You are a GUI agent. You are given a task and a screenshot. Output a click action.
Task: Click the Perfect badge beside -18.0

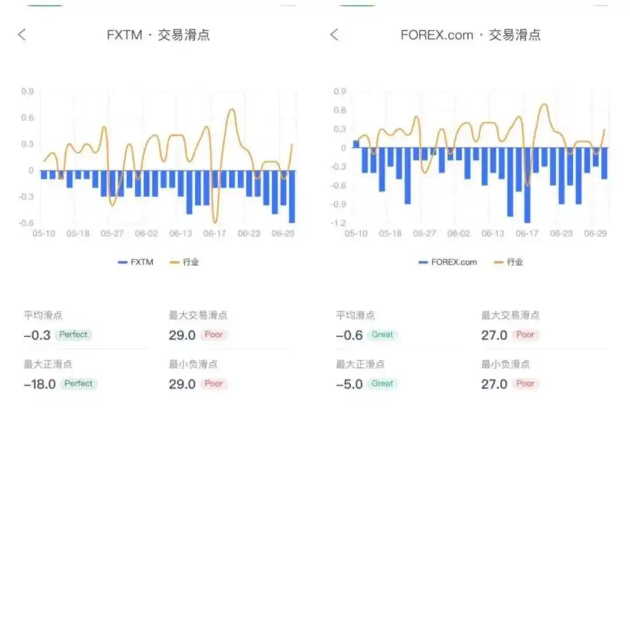click(79, 384)
